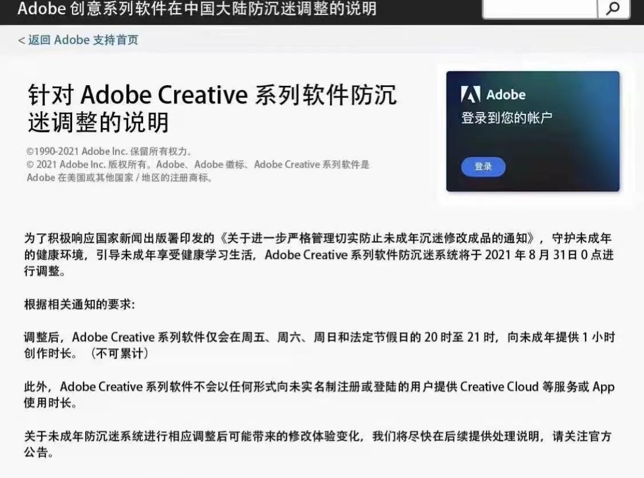Image resolution: width=644 pixels, height=478 pixels.
Task: Click the 登录到您的帐户 text
Action: point(506,118)
